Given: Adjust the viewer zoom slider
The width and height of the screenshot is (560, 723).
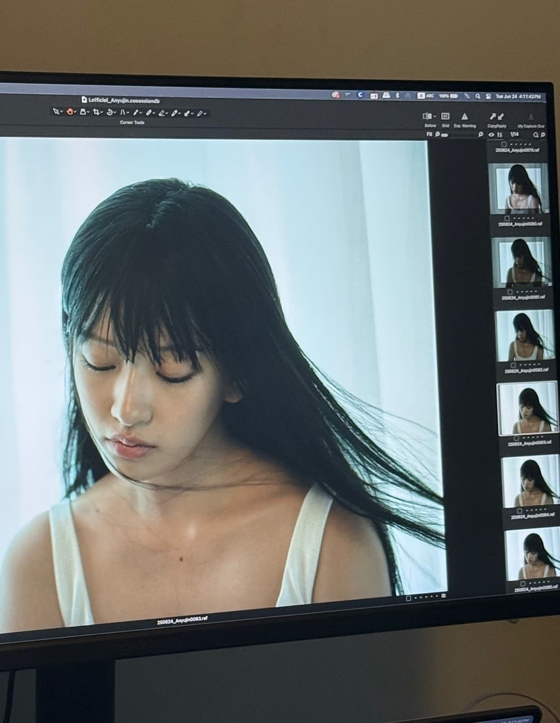Looking at the screenshot, I should [444, 135].
